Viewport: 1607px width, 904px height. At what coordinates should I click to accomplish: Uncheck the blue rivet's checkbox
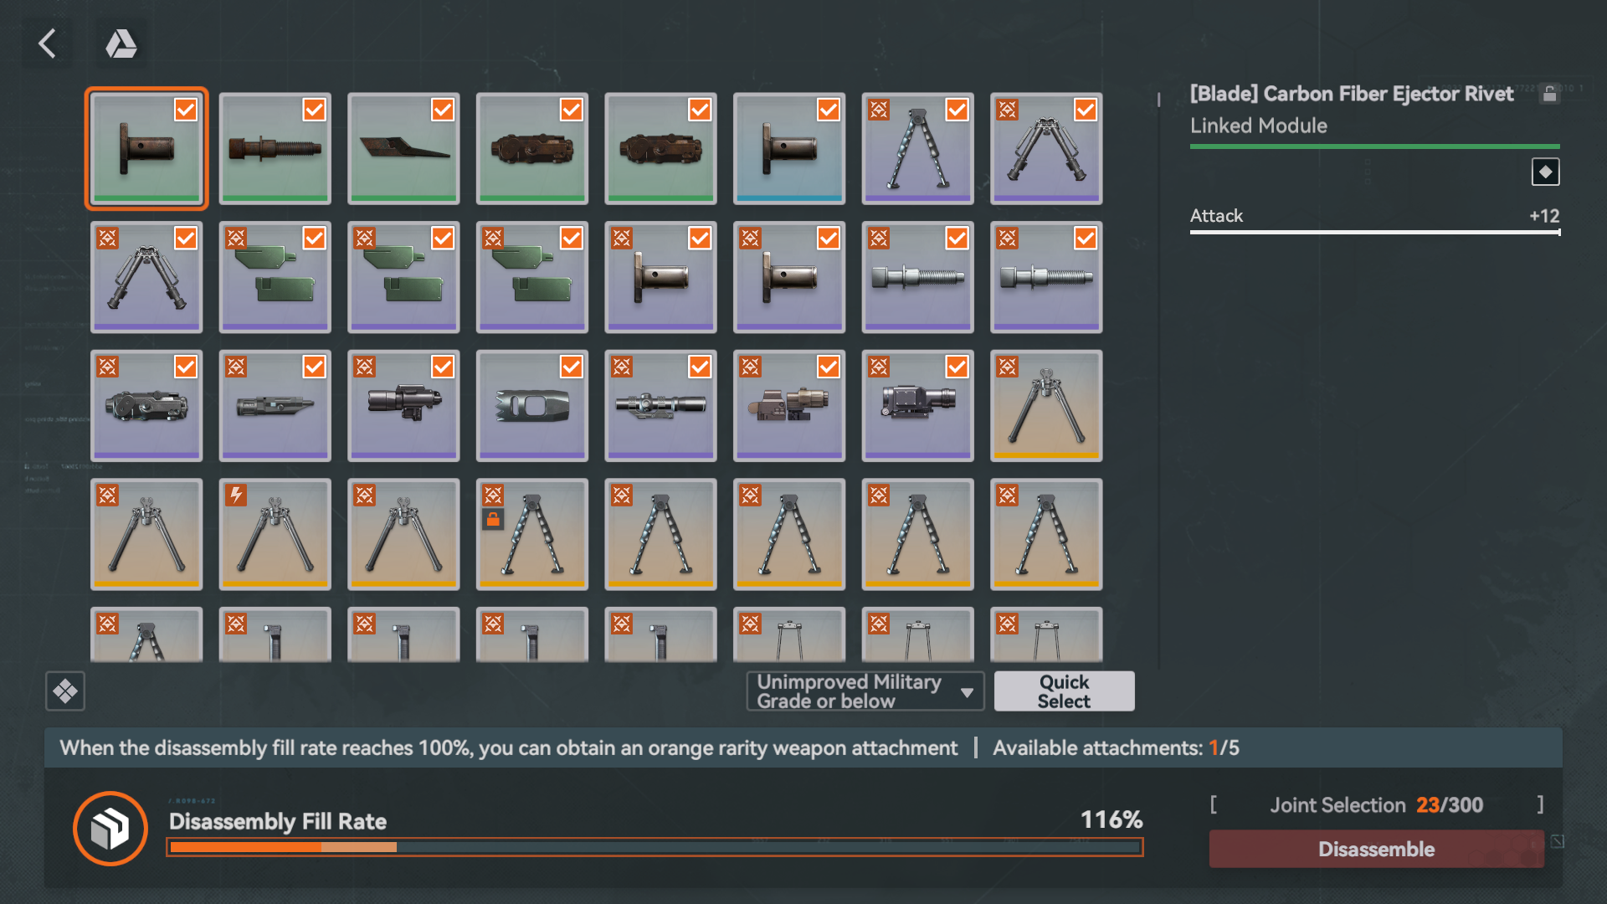(829, 110)
